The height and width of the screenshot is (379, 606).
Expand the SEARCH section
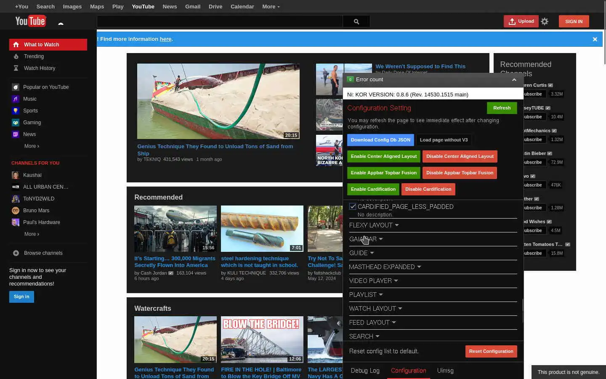pos(364,336)
